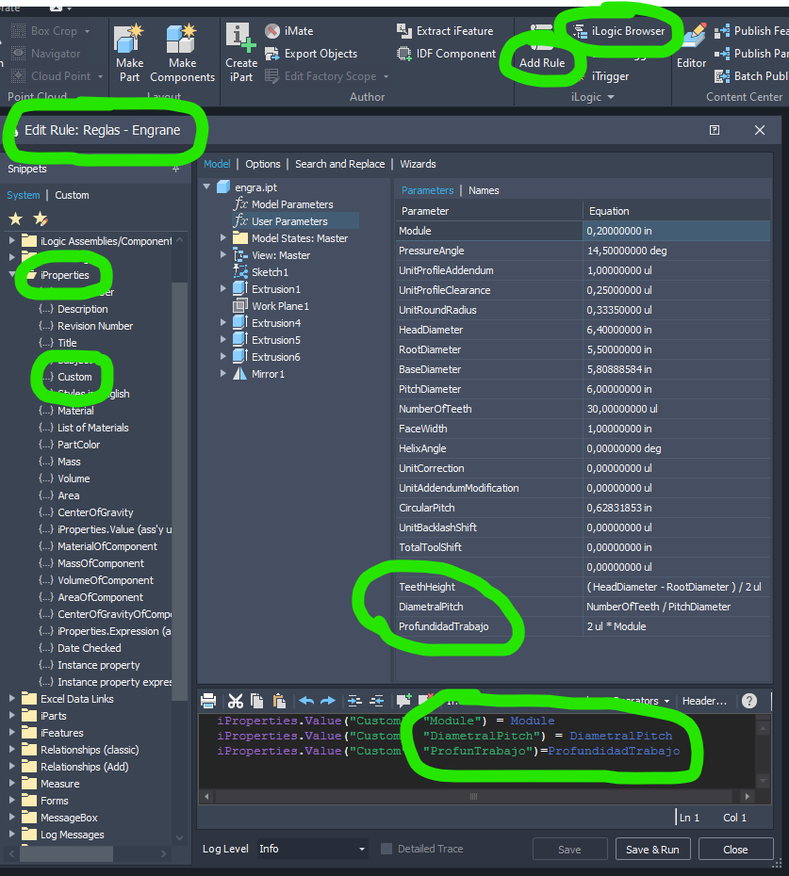Viewport: 789px width, 876px height.
Task: Click the scissors cut icon
Action: 236,701
